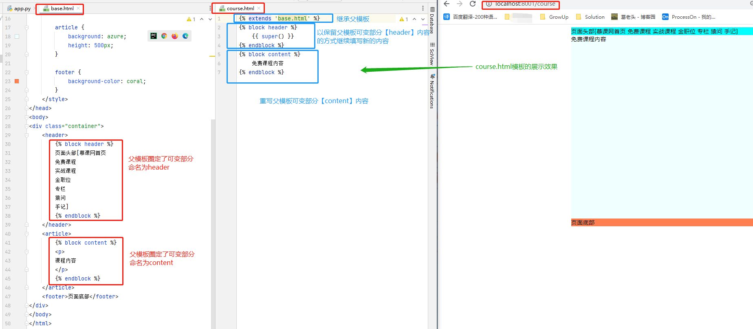The image size is (753, 329).
Task: Fold the header tag at line 29
Action: tap(26, 135)
